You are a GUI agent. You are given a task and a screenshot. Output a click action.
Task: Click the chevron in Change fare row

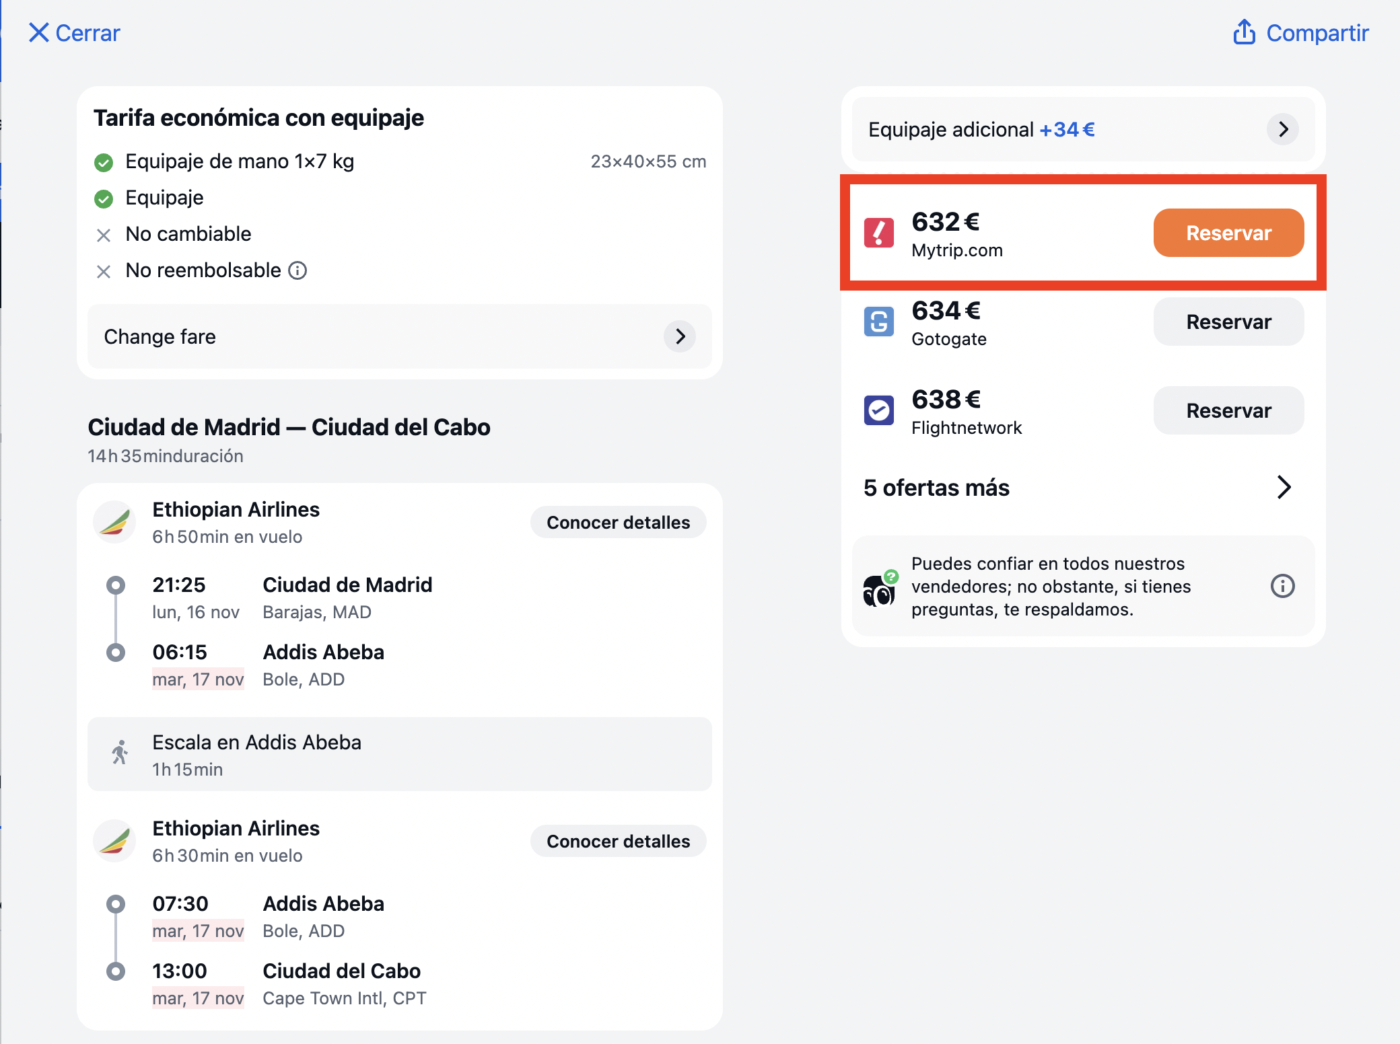pos(680,336)
